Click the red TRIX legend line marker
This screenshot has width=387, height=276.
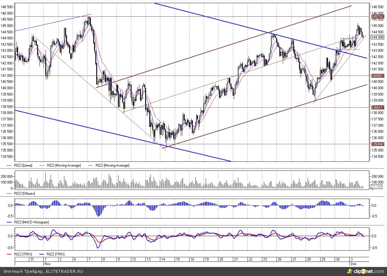pos(10,254)
